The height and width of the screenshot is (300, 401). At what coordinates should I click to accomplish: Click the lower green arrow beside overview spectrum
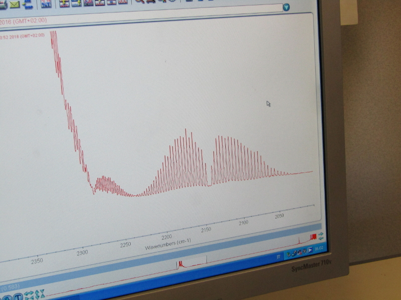[321, 239]
